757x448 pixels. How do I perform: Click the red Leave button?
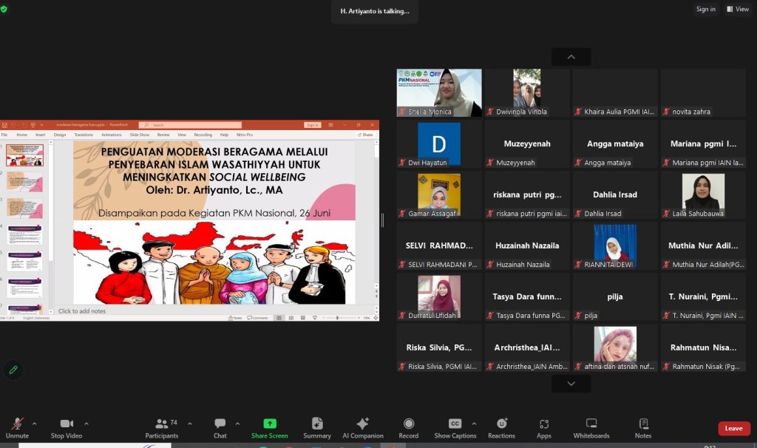tap(733, 428)
